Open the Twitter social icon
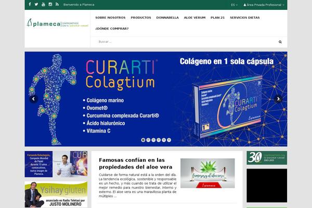The image size is (312, 208). click(x=36, y=4)
